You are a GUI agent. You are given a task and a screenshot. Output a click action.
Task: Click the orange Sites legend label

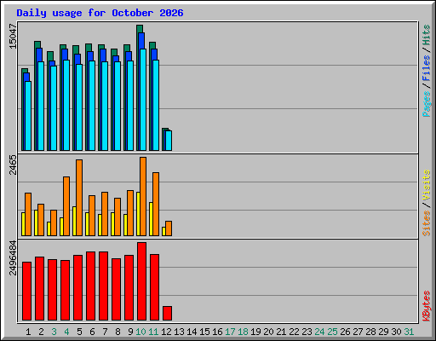[x=426, y=223]
